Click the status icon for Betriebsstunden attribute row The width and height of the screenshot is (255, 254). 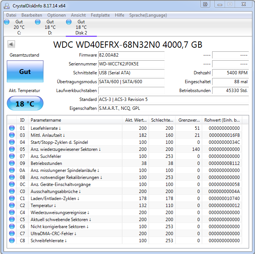pyautogui.click(x=12, y=163)
